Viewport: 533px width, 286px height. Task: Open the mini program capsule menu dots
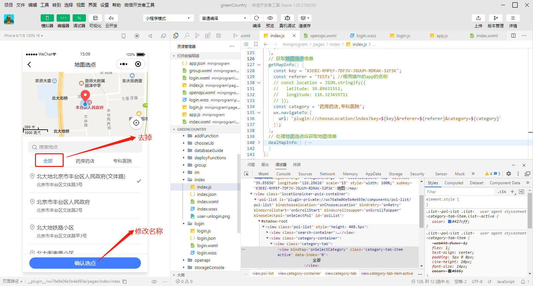(124, 64)
